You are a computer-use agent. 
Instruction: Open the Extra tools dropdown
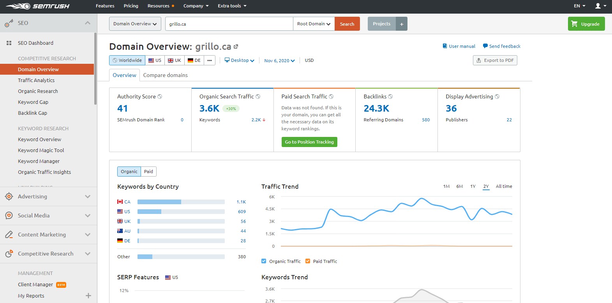[x=232, y=6]
